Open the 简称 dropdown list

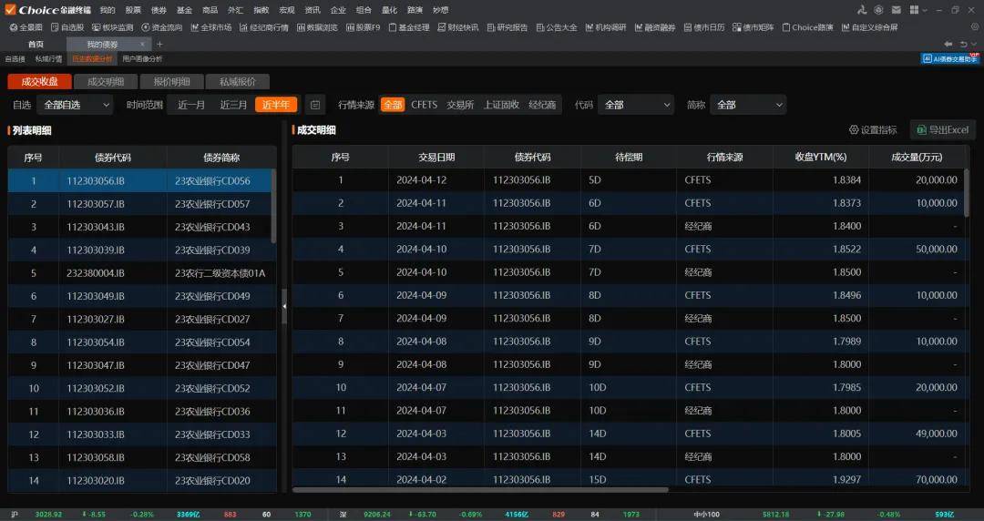(x=748, y=105)
